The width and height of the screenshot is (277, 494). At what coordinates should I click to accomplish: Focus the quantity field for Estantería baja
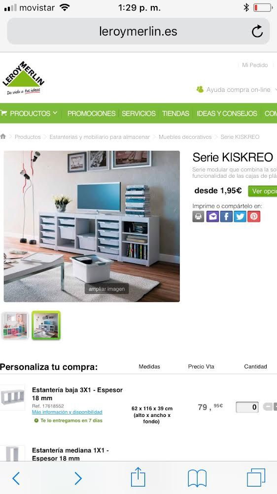point(247,407)
